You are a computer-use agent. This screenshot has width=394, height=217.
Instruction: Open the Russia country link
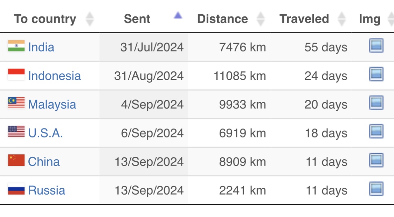(x=47, y=190)
